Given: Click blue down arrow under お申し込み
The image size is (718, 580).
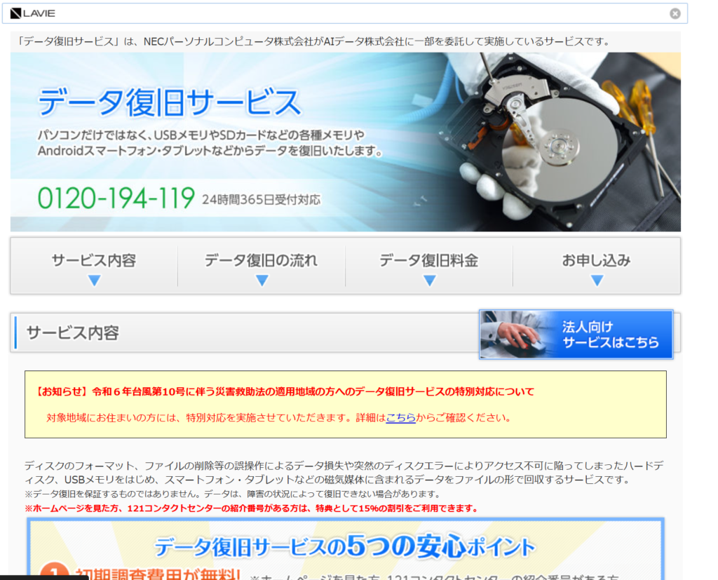Looking at the screenshot, I should [597, 281].
